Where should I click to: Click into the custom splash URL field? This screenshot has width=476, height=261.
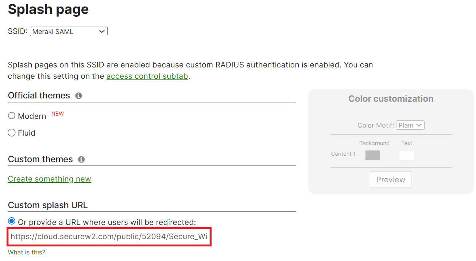[x=109, y=237]
